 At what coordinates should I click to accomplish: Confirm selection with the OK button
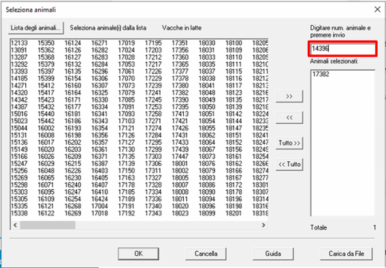coord(138,254)
